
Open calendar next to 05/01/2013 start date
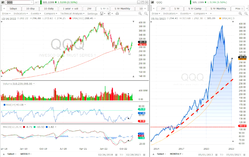coord(216,155)
